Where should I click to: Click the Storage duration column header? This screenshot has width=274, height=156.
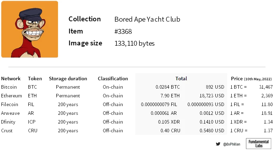[68, 79]
